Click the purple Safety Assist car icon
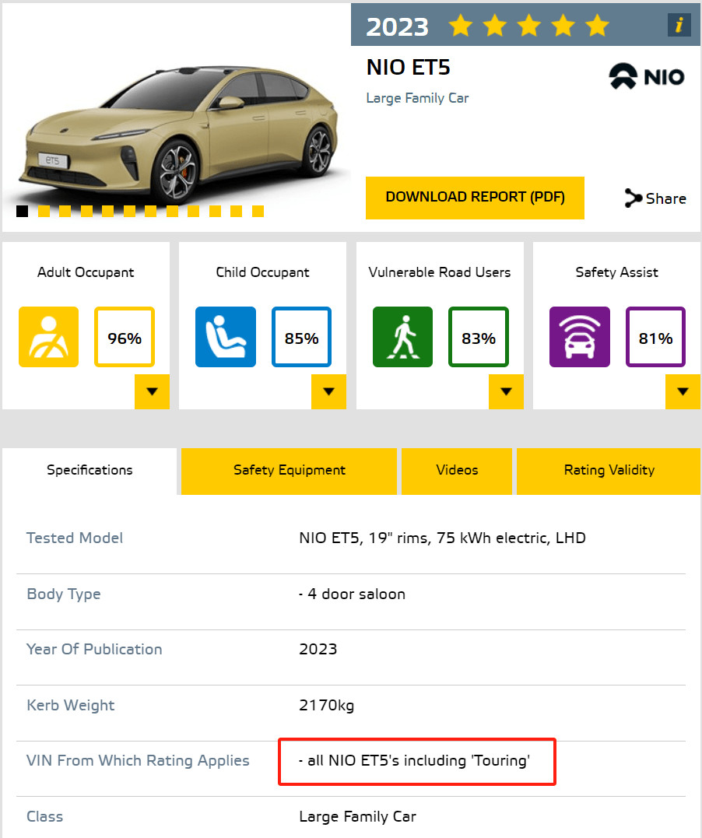This screenshot has height=838, width=702. click(579, 337)
